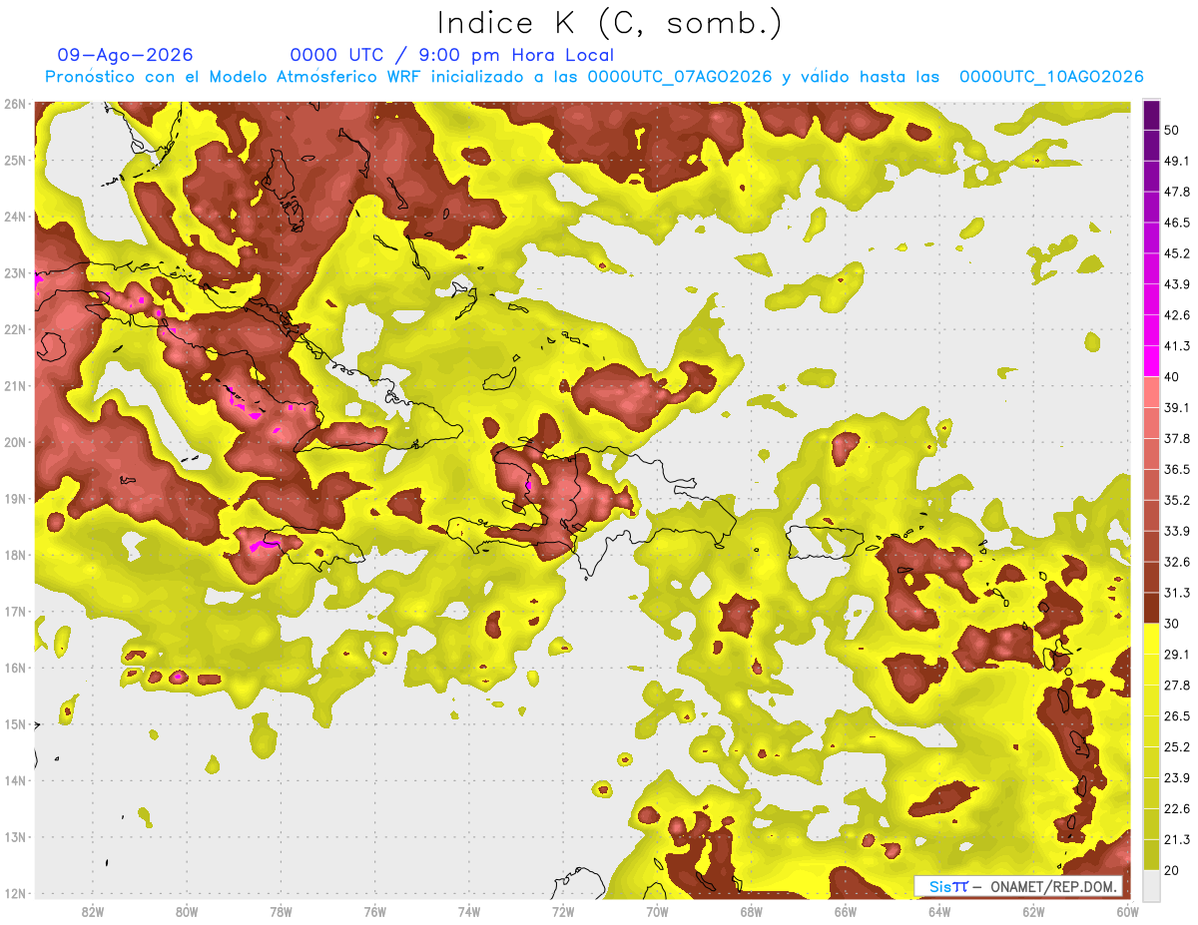Click color scale value '47.8'
This screenshot has width=1198, height=925.
tap(1177, 192)
